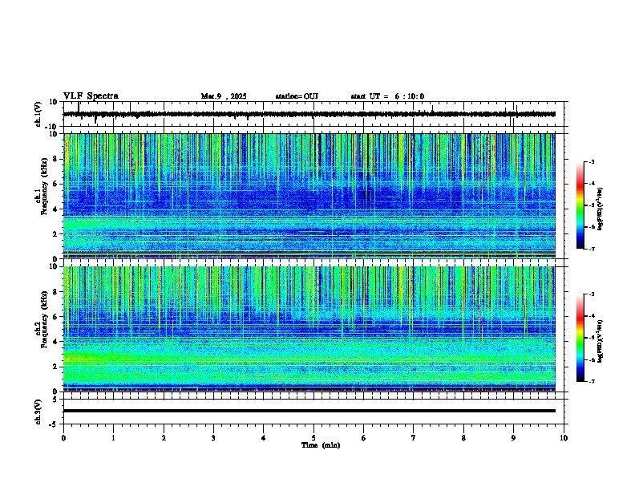Click the "Time (min)" axis label
Viewport: 635px width, 491px height.
(x=321, y=445)
